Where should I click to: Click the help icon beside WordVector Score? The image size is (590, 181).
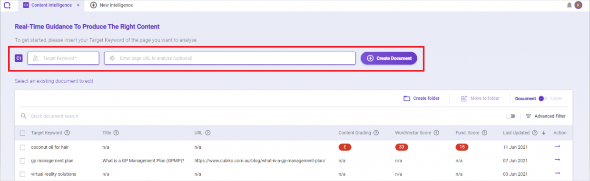point(436,133)
